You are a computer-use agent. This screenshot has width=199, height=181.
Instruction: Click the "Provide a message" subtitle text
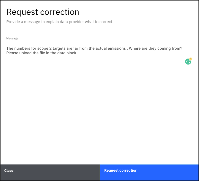[60, 22]
